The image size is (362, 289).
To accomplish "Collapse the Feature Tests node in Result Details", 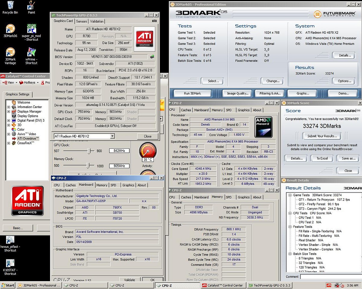I will click(x=290, y=227).
